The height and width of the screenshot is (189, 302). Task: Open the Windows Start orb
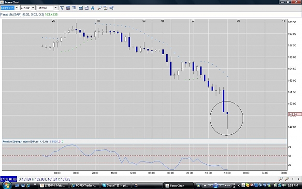tap(7, 186)
